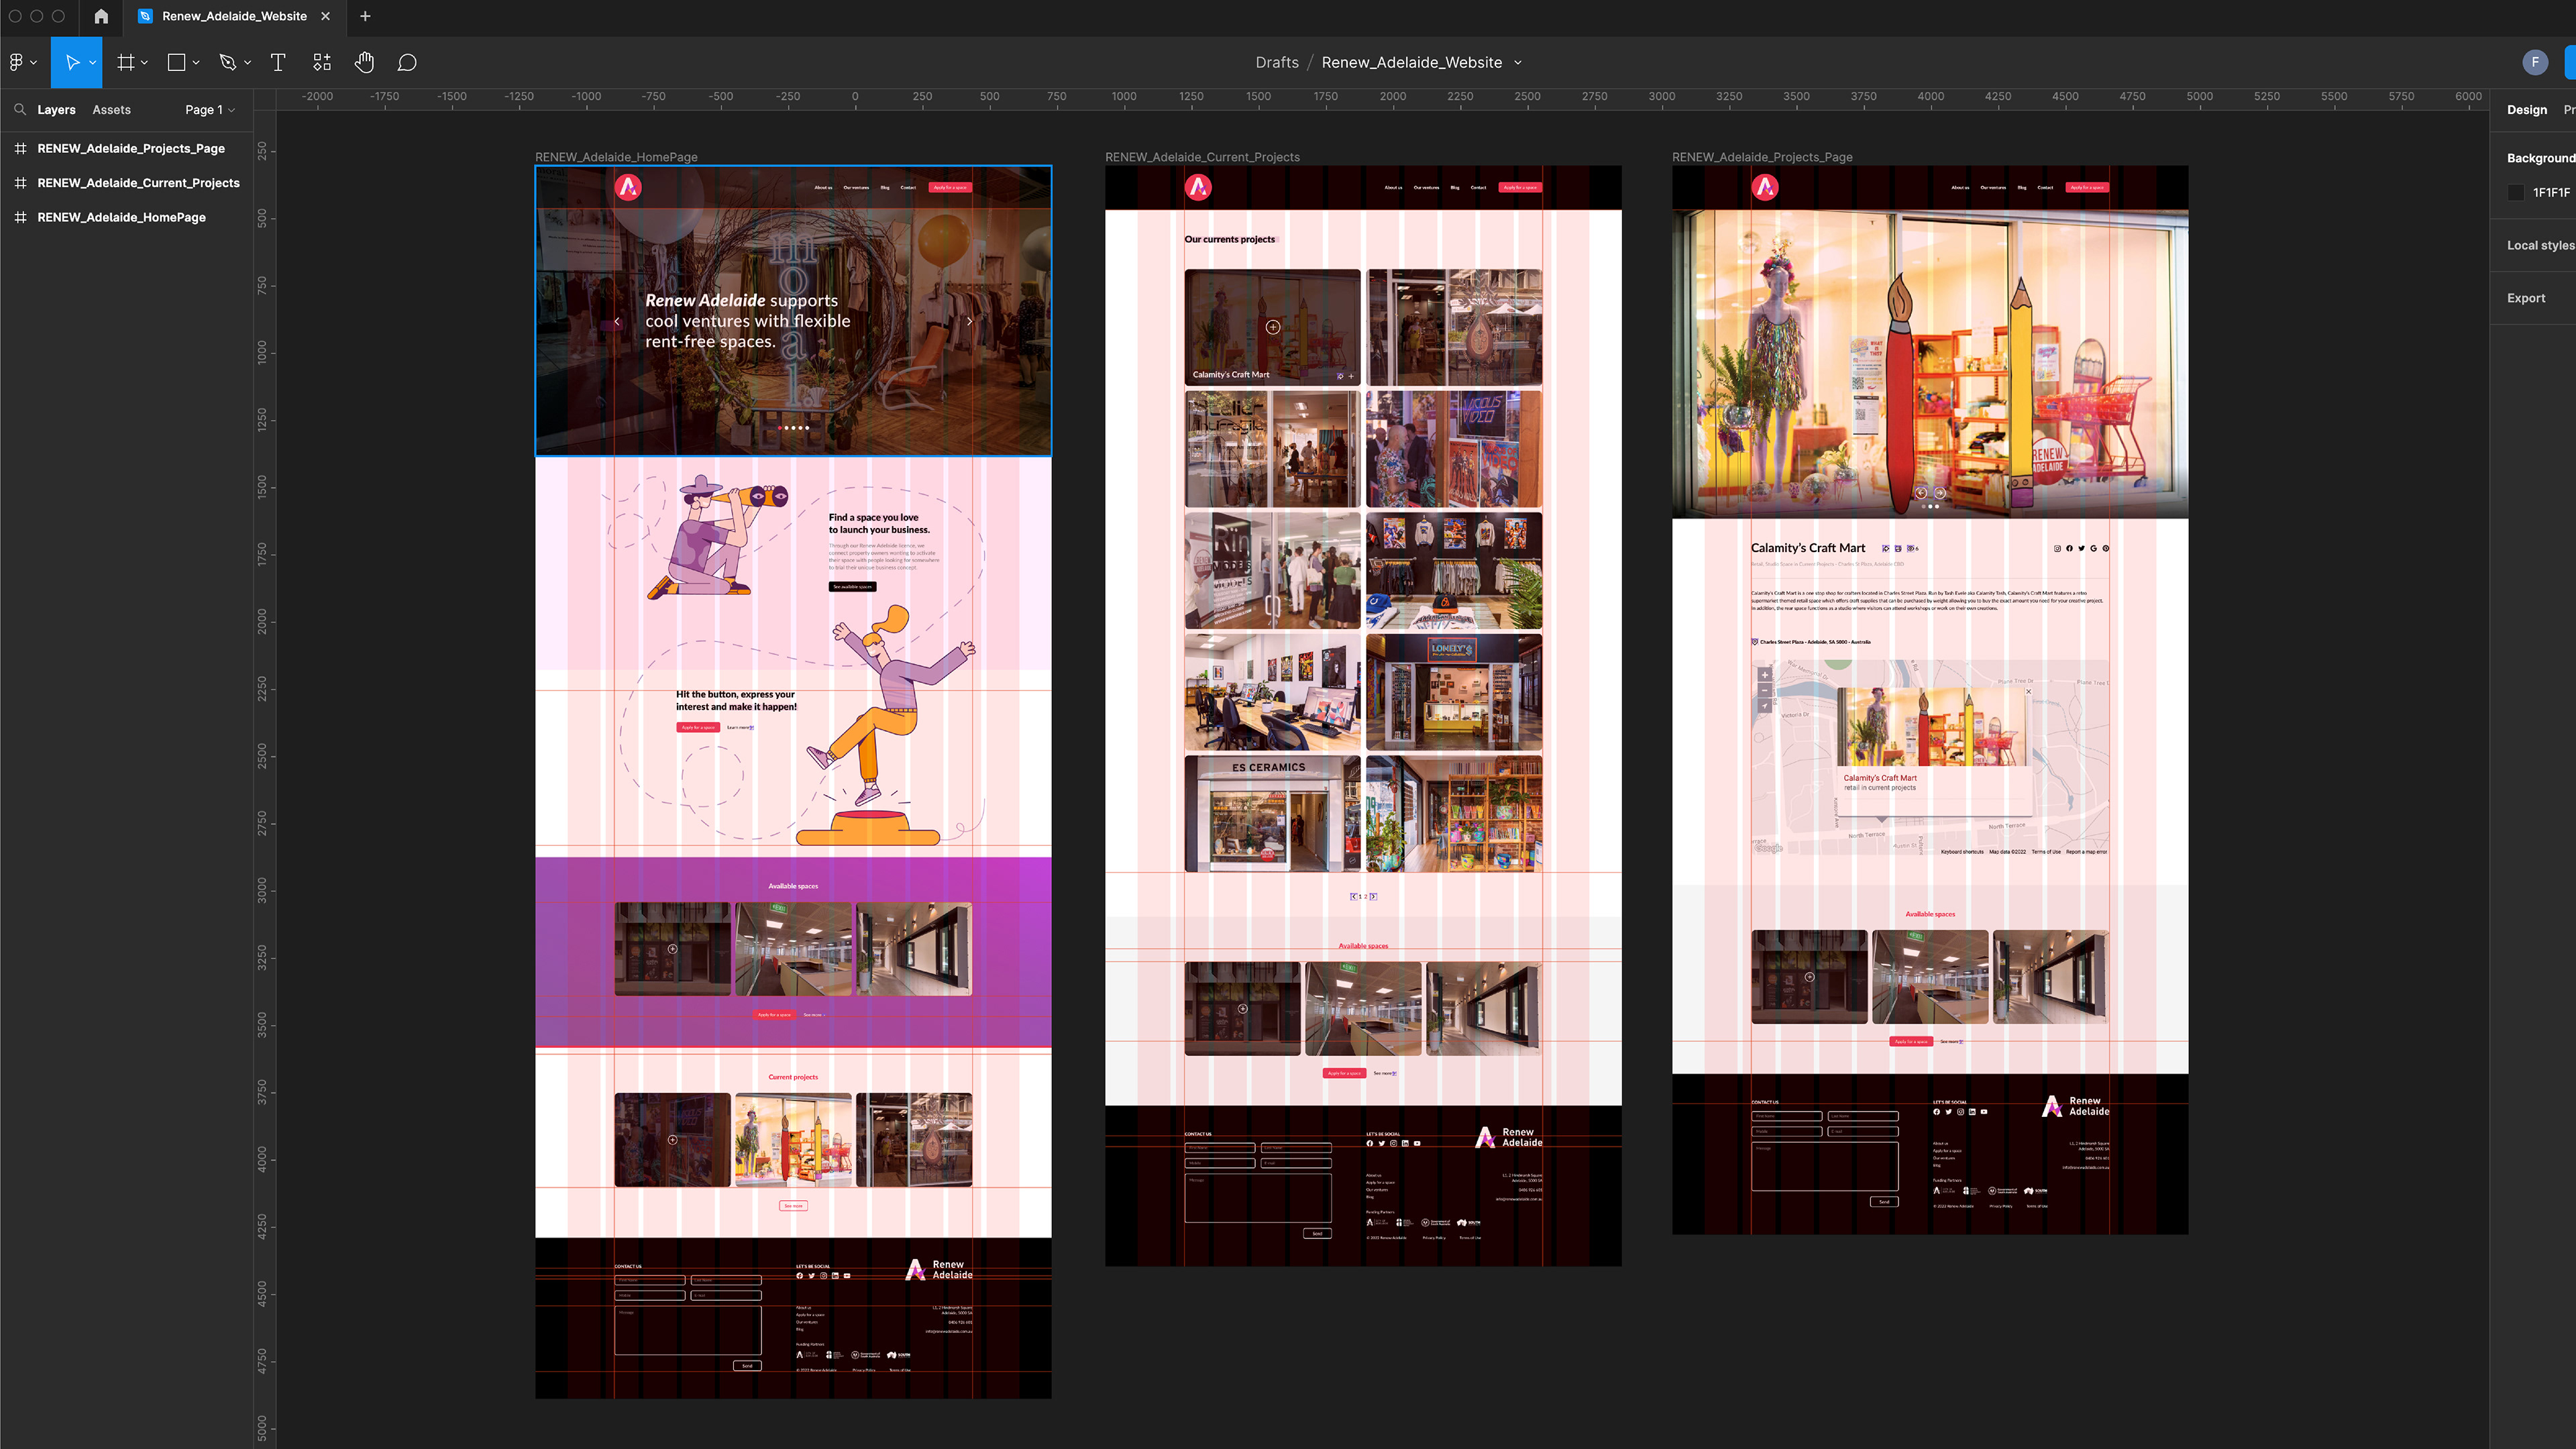The height and width of the screenshot is (1449, 2576).
Task: Select the Frame tool
Action: tap(126, 62)
